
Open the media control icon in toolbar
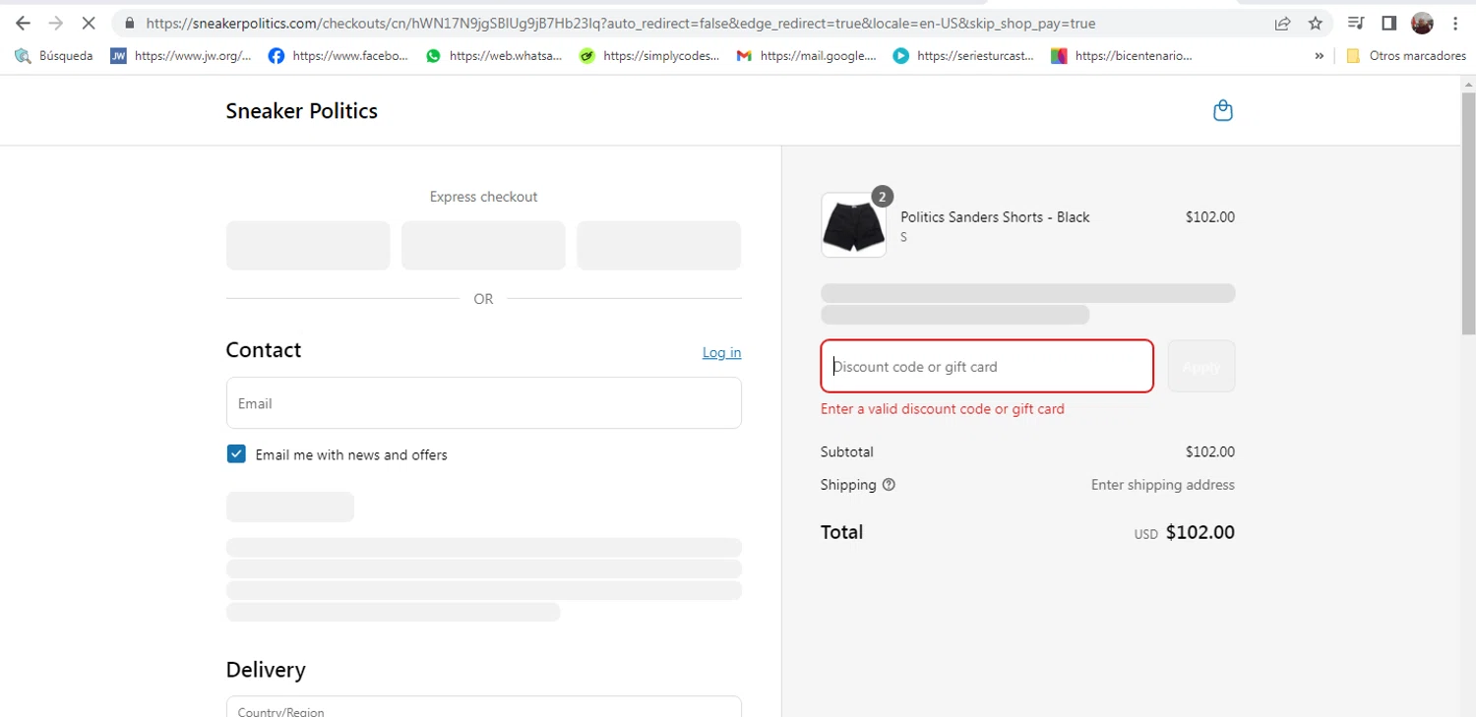[1356, 23]
